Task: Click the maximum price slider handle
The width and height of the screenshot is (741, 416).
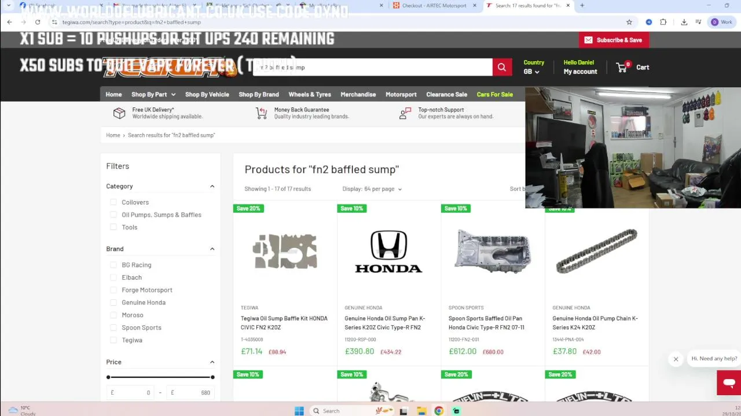Action: point(212,377)
